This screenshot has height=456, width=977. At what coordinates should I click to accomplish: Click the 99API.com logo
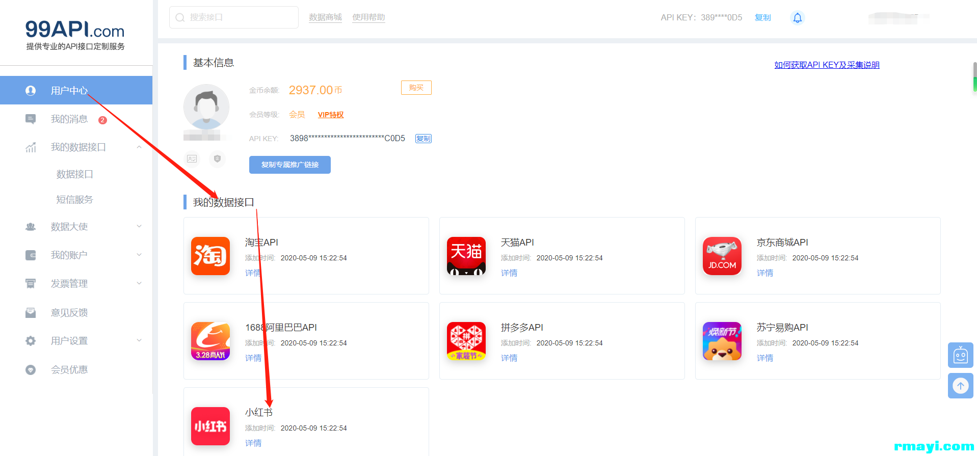(75, 35)
